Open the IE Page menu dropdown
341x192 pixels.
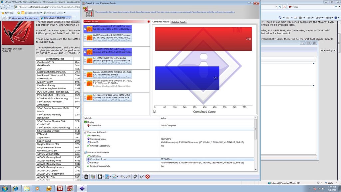(x=310, y=18)
